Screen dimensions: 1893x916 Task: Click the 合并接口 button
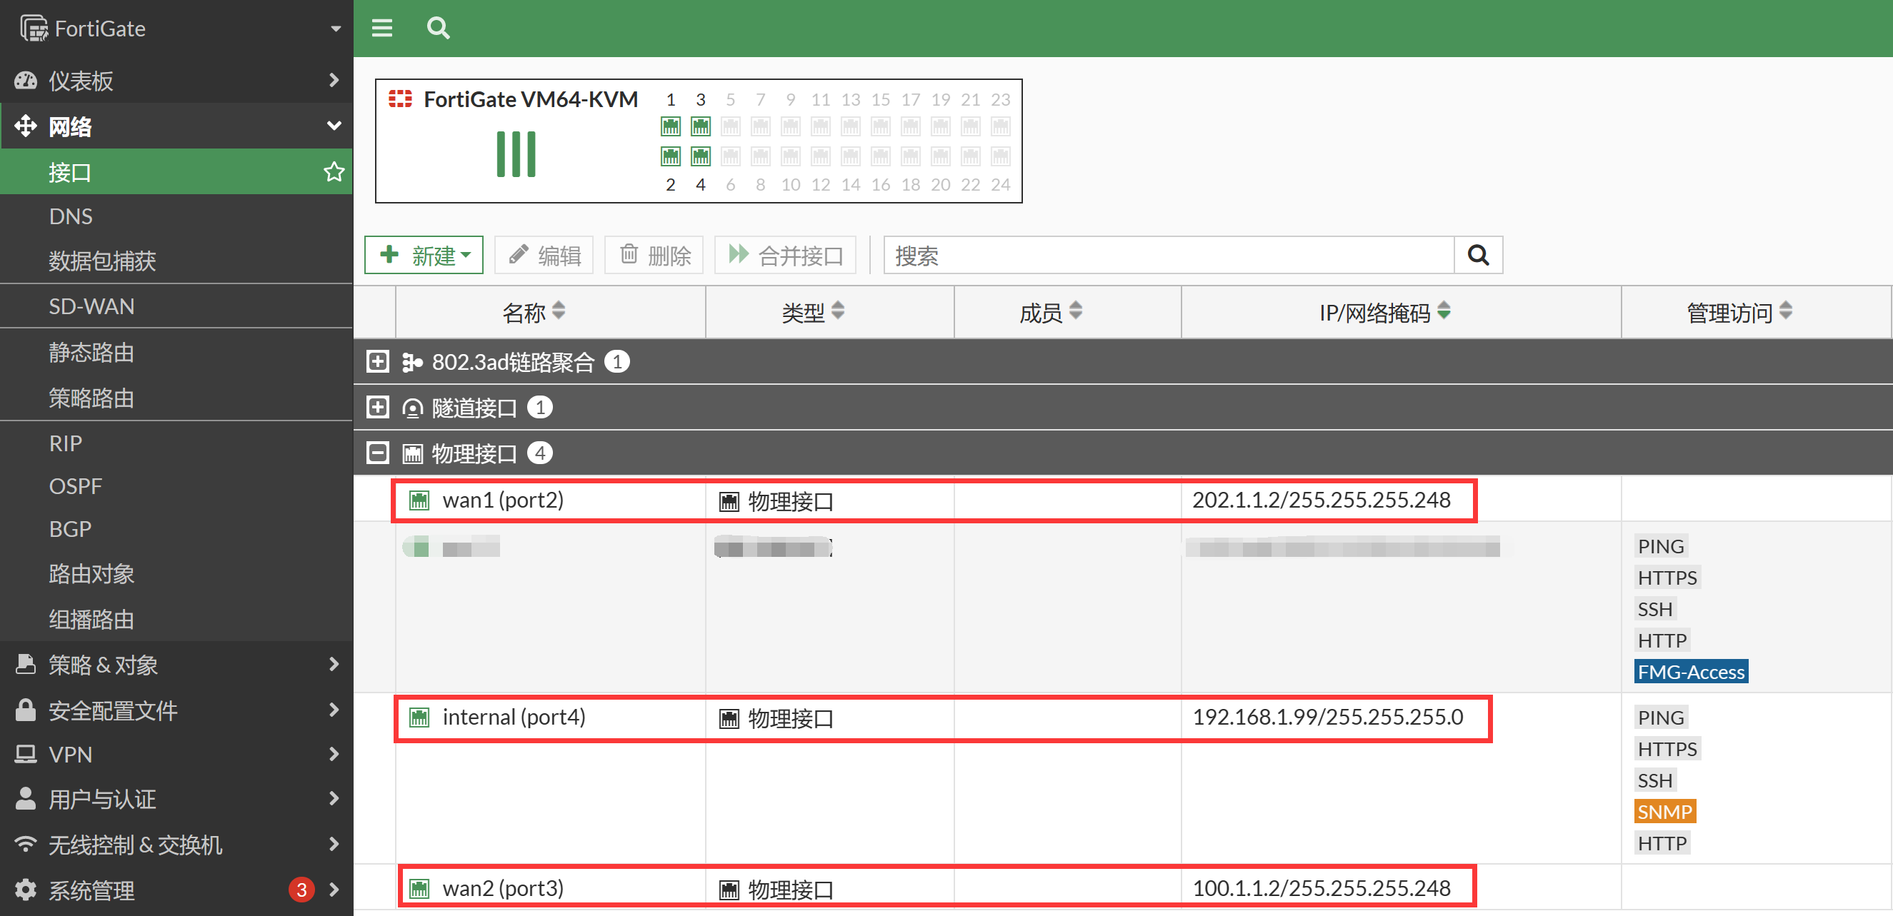(786, 255)
